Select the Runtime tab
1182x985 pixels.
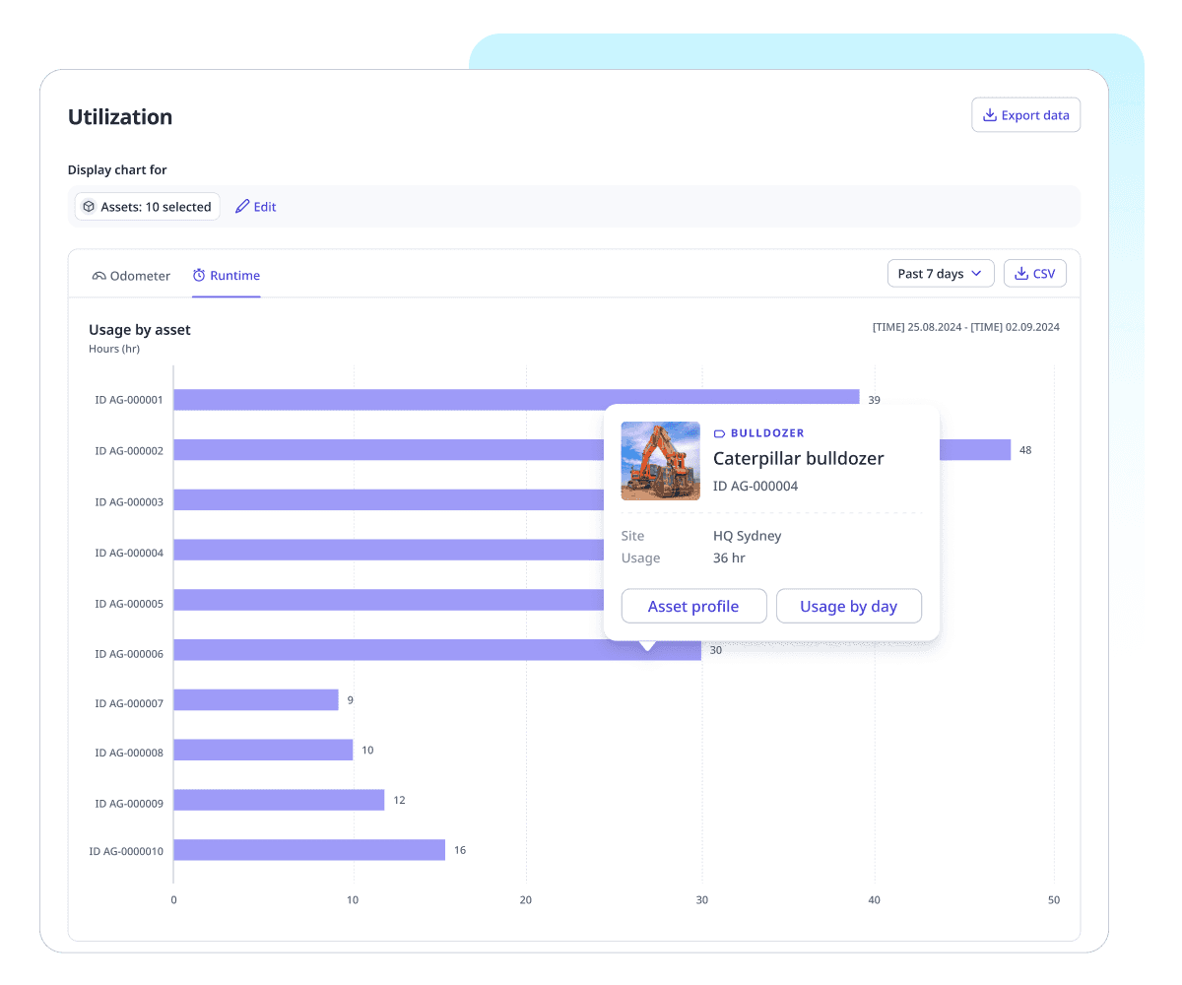(x=227, y=276)
